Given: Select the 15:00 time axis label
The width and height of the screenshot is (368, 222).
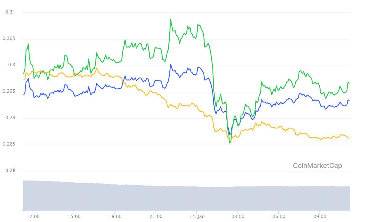Looking at the screenshot, I should coord(74,216).
